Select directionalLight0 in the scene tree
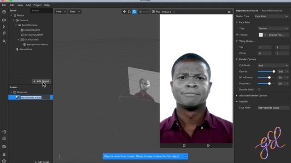The width and height of the screenshot is (291, 163). click(33, 35)
